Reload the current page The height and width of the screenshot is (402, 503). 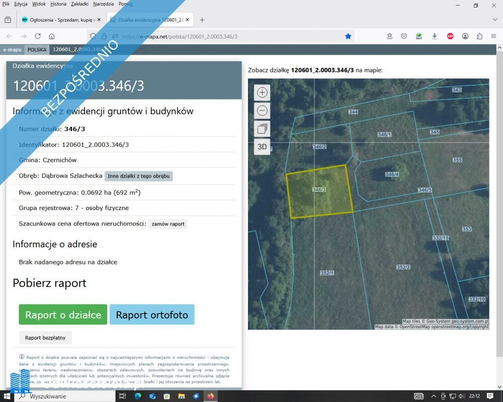[x=38, y=36]
